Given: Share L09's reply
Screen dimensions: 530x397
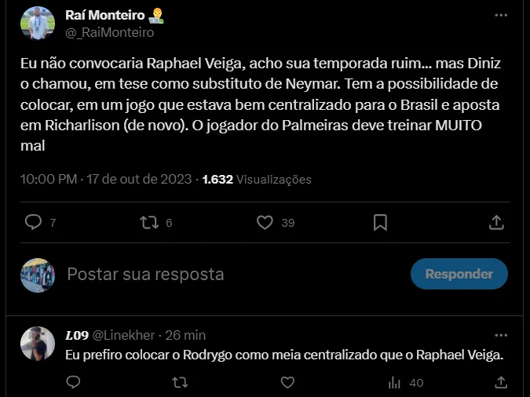Looking at the screenshot, I should click(x=498, y=383).
